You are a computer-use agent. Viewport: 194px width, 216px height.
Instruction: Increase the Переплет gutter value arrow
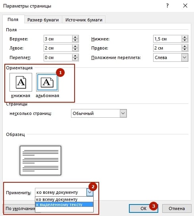coord(75,56)
